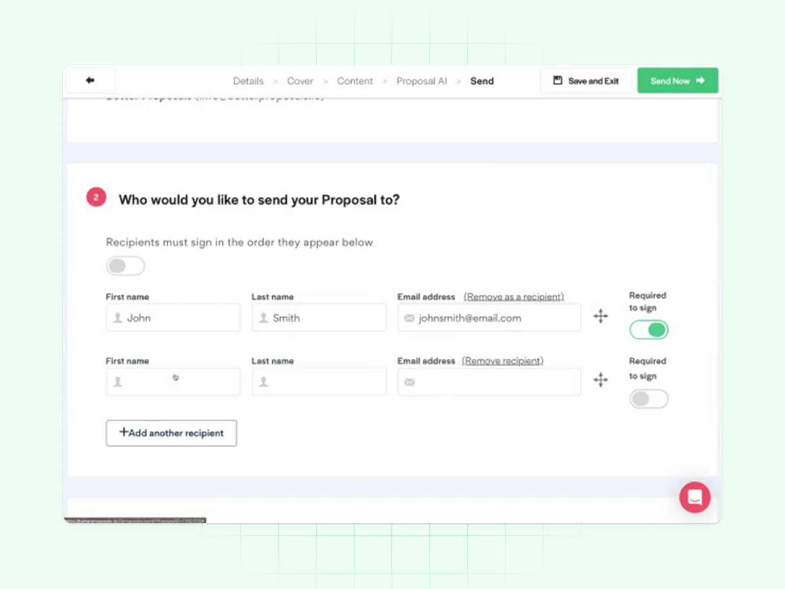Screen dimensions: 785x589
Task: Click the person icon in the empty first name field
Action: point(118,382)
